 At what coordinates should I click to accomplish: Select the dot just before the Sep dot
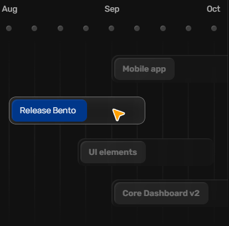[86, 28]
